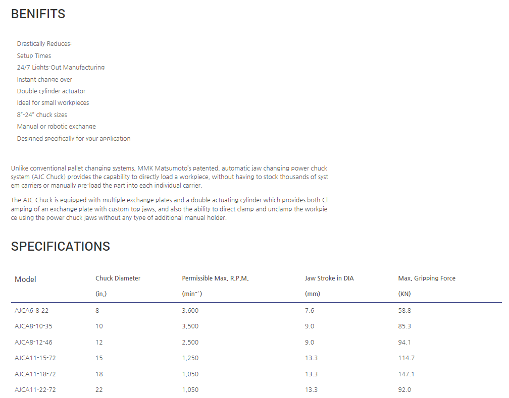Click the Chuck Diameter column header
This screenshot has height=398, width=509.
(118, 278)
